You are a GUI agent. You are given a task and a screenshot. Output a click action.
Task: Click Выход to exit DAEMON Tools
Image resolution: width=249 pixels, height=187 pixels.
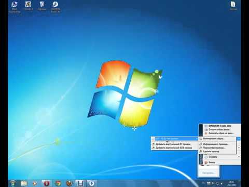(222, 163)
